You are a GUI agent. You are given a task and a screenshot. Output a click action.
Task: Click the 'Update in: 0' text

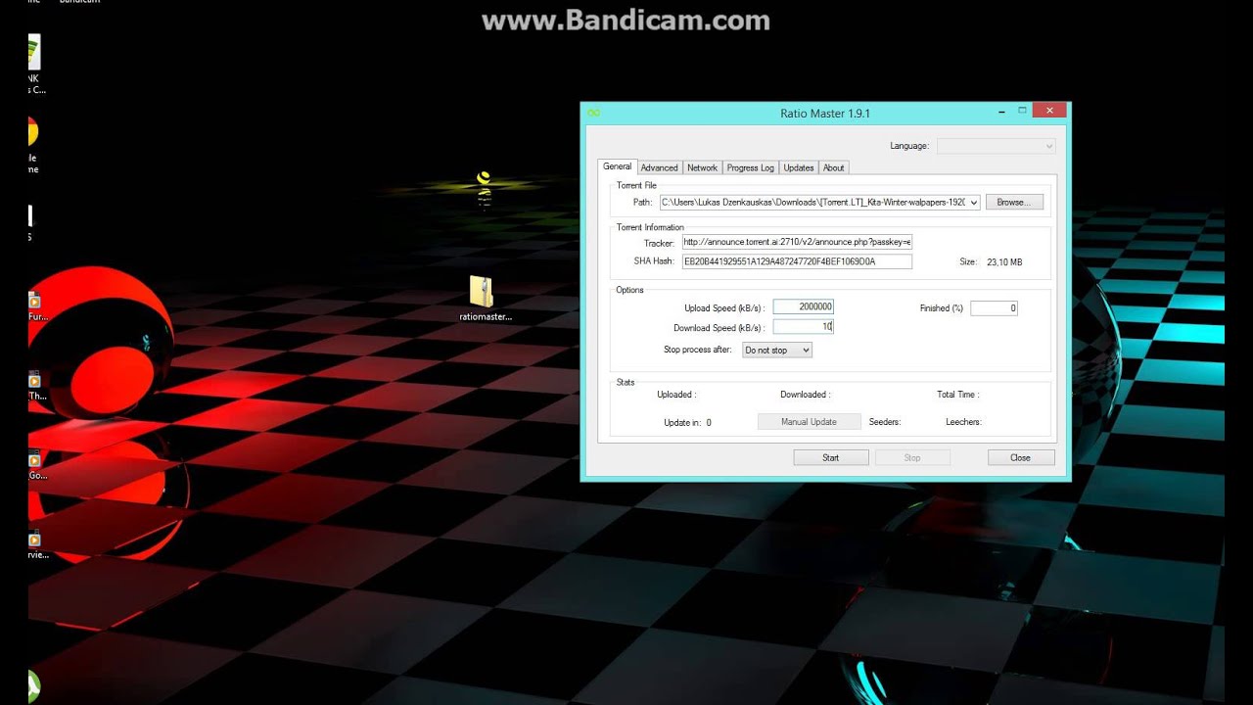pos(687,423)
